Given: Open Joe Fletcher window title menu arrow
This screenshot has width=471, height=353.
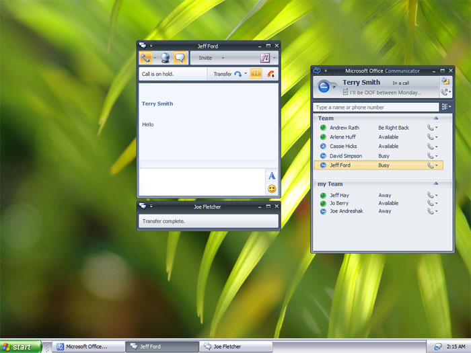Looking at the screenshot, I should (151, 206).
